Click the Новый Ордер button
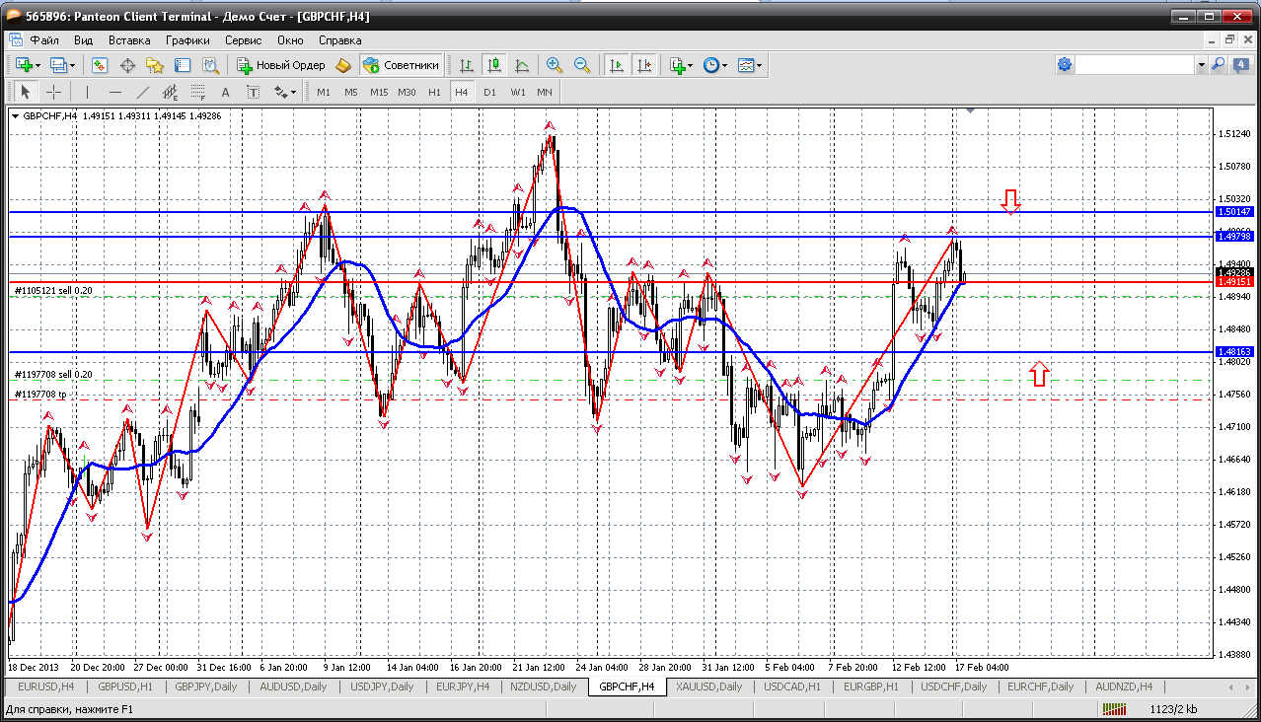 (x=281, y=65)
